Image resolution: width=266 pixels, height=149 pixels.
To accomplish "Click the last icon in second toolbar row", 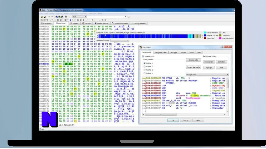I will [105, 20].
